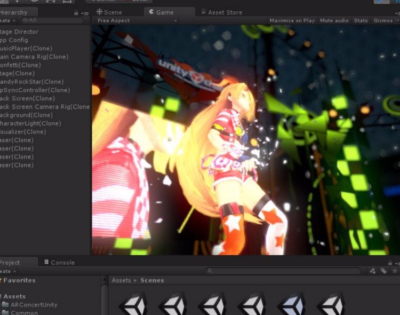Image resolution: width=400 pixels, height=315 pixels.
Task: Switch to the Scene tab
Action: coord(109,12)
